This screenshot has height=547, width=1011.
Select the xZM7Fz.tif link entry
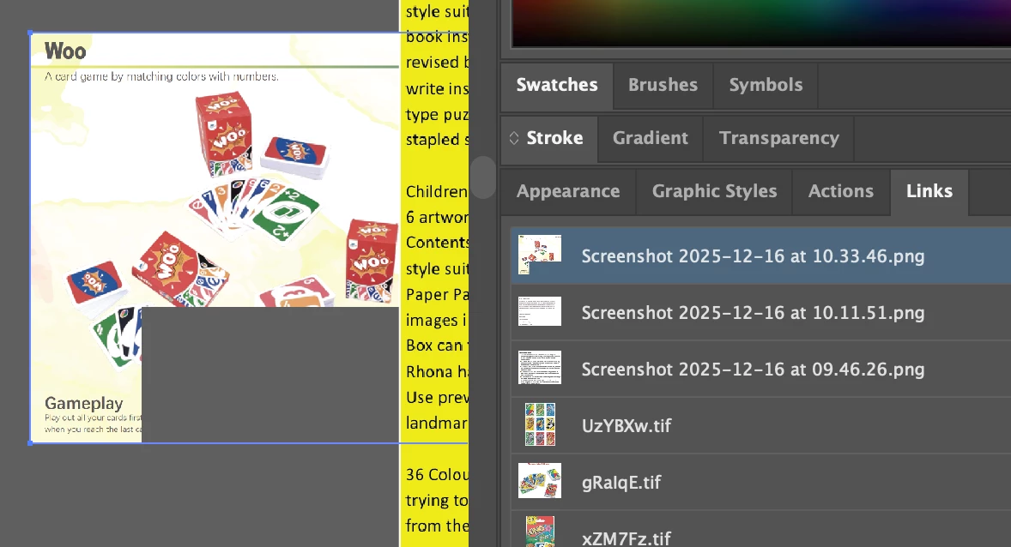[761, 532]
